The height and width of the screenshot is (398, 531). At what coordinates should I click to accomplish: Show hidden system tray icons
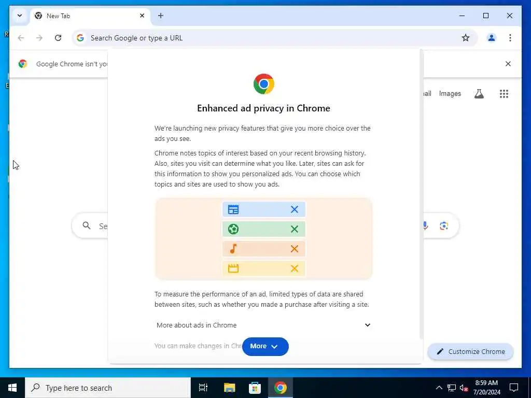tap(439, 388)
